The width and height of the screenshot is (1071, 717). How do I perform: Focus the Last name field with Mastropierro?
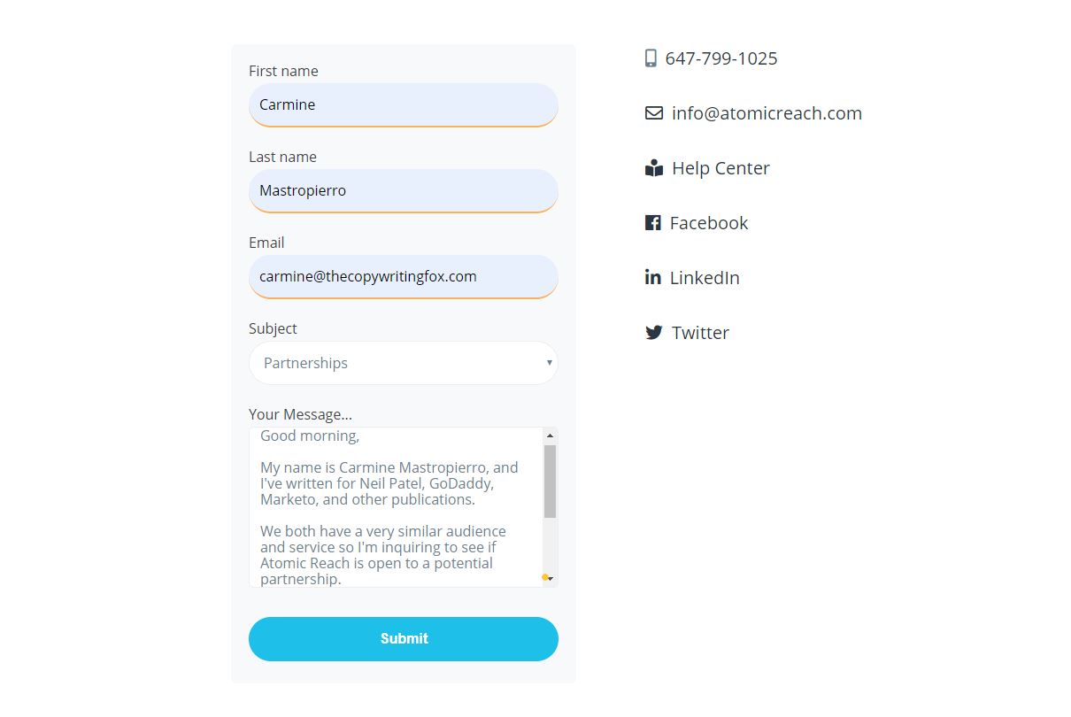[404, 191]
